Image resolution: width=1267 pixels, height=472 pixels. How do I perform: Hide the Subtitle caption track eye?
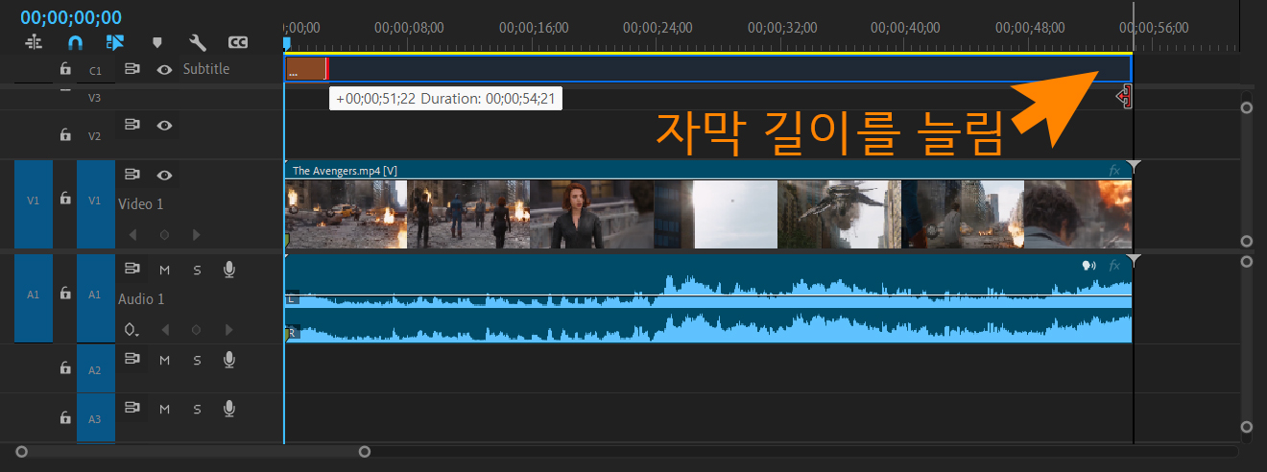(x=164, y=69)
